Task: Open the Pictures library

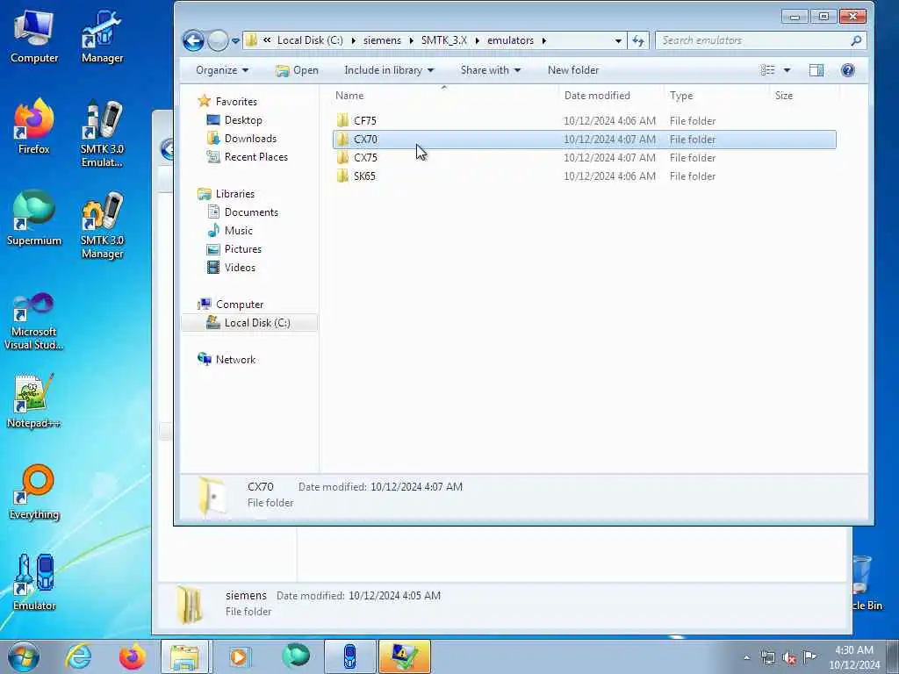Action: (242, 248)
